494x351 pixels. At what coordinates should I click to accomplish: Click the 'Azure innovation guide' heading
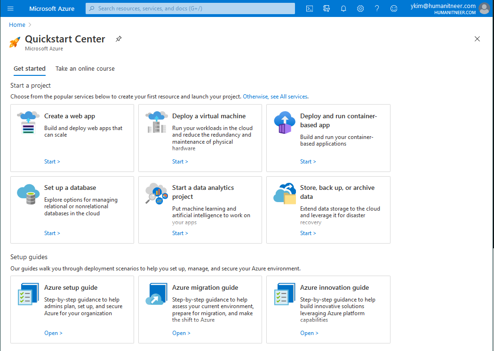tap(334, 287)
